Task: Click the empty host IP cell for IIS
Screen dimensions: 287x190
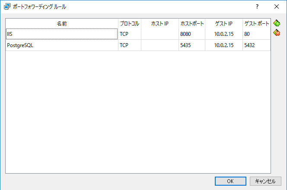Action: pyautogui.click(x=159, y=34)
